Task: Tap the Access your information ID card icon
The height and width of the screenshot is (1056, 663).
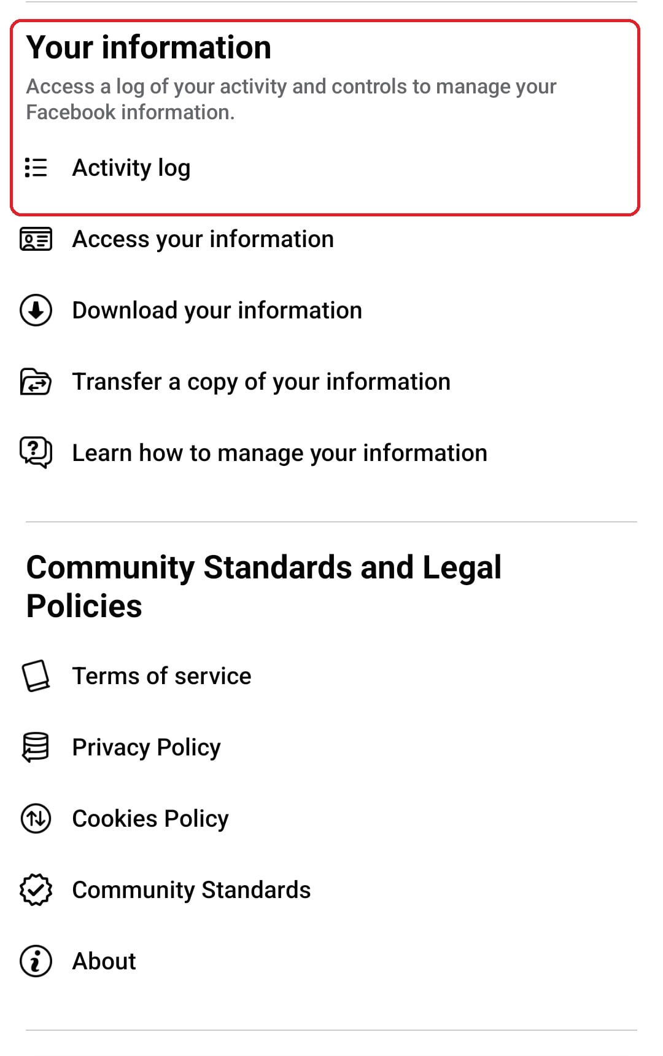Action: (x=36, y=239)
